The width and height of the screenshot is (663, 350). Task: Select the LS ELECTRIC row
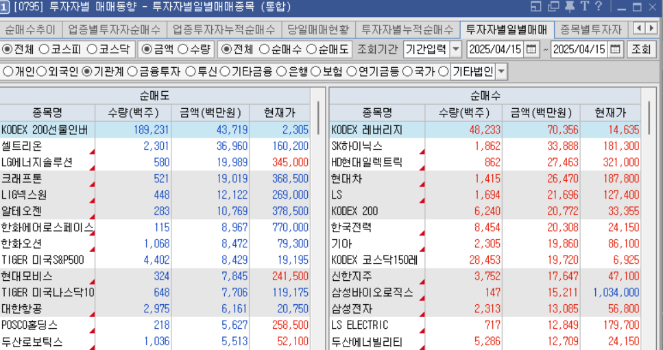[485, 325]
